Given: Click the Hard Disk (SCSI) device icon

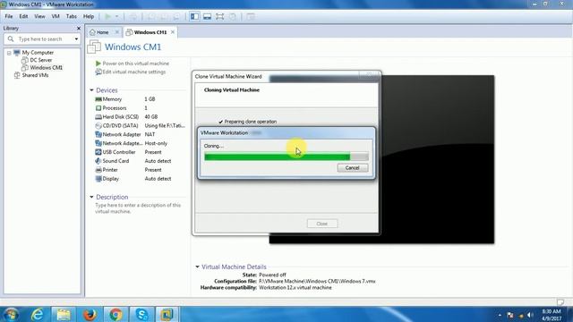Looking at the screenshot, I should [98, 117].
